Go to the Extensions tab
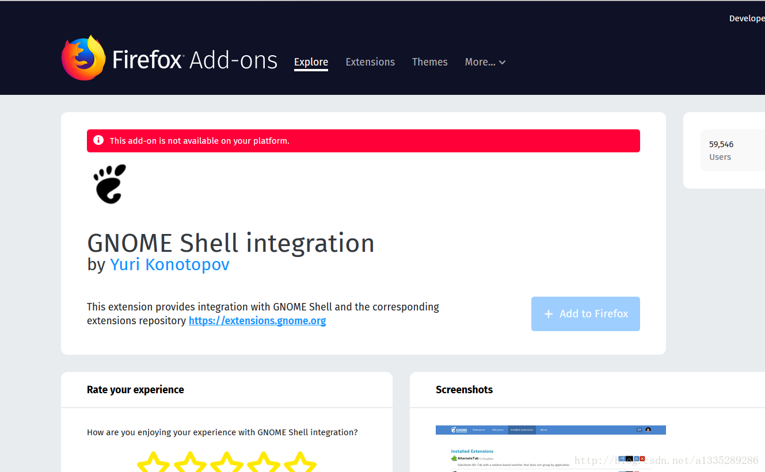Screen dimensions: 765x472 point(370,62)
